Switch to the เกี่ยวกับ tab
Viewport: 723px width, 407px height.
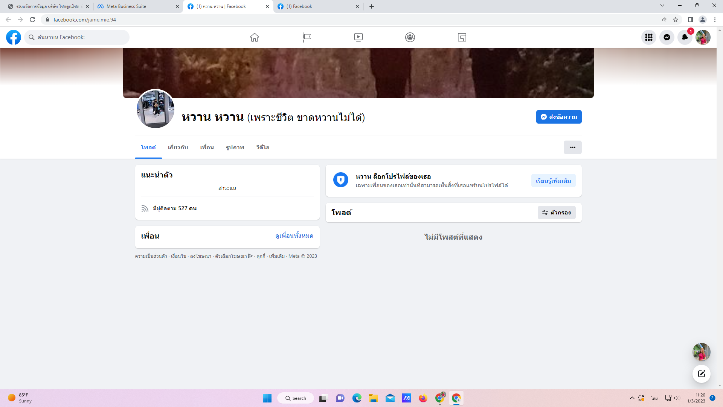(x=178, y=147)
